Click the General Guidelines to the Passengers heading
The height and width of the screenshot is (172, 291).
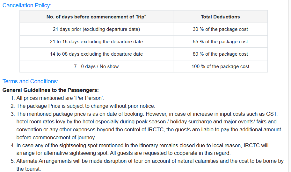coord(51,90)
